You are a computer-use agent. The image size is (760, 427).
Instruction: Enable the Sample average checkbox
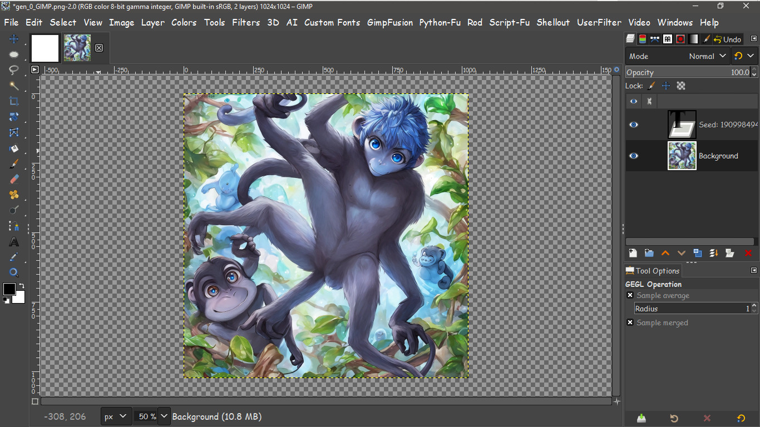point(630,295)
